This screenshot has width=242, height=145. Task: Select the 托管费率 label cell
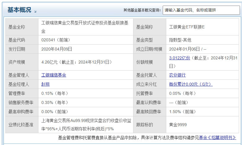[x=150, y=93]
